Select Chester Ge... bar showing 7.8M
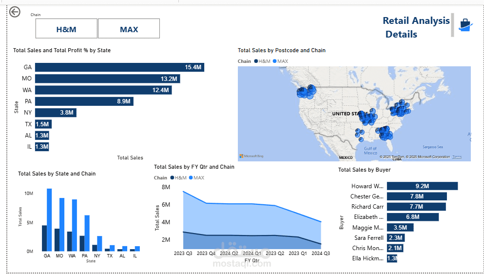This screenshot has width=484, height=274. point(417,196)
